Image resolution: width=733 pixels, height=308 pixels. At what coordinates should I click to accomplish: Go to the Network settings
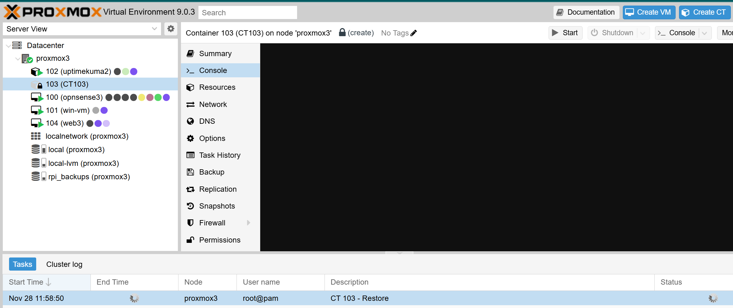[x=220, y=104]
